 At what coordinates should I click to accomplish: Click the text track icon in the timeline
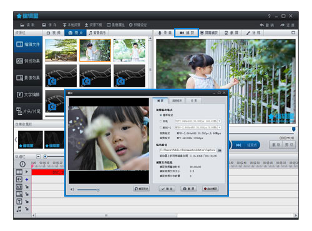[x=19, y=202]
